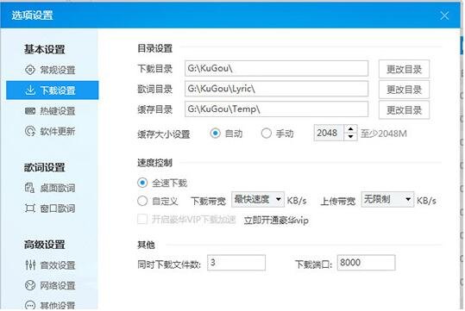The height and width of the screenshot is (311, 465).
Task: Click the 窗口歌词 window icon
Action: [x=29, y=208]
